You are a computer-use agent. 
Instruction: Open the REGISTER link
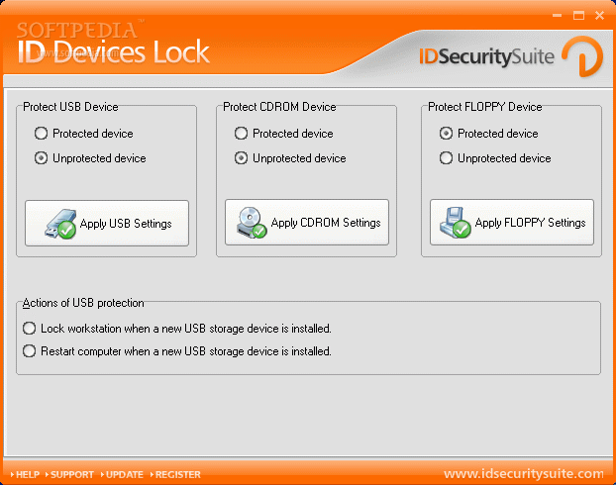tap(175, 474)
